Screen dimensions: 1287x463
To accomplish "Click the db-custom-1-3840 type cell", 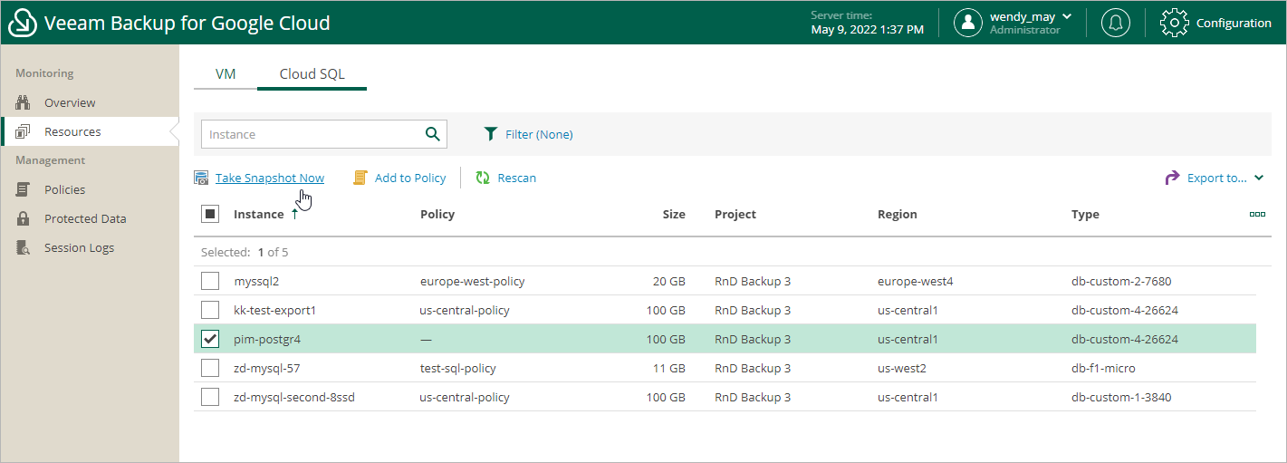I will click(1121, 397).
